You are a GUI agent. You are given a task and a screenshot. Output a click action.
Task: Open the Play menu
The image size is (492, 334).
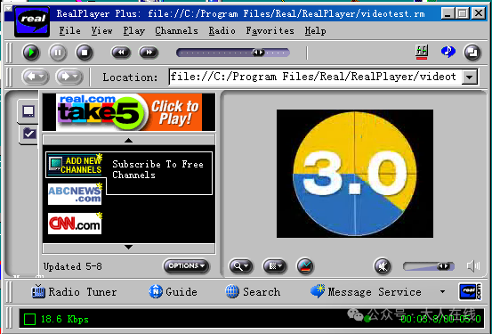134,31
